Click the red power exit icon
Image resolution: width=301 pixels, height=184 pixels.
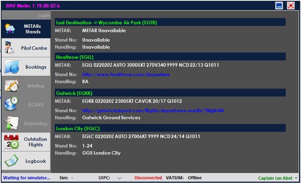pos(291,5)
